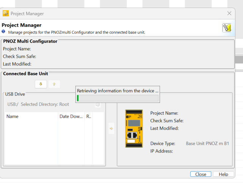The height and width of the screenshot is (183, 243).
Task: Open Help for Project Manager
Action: 223,174
